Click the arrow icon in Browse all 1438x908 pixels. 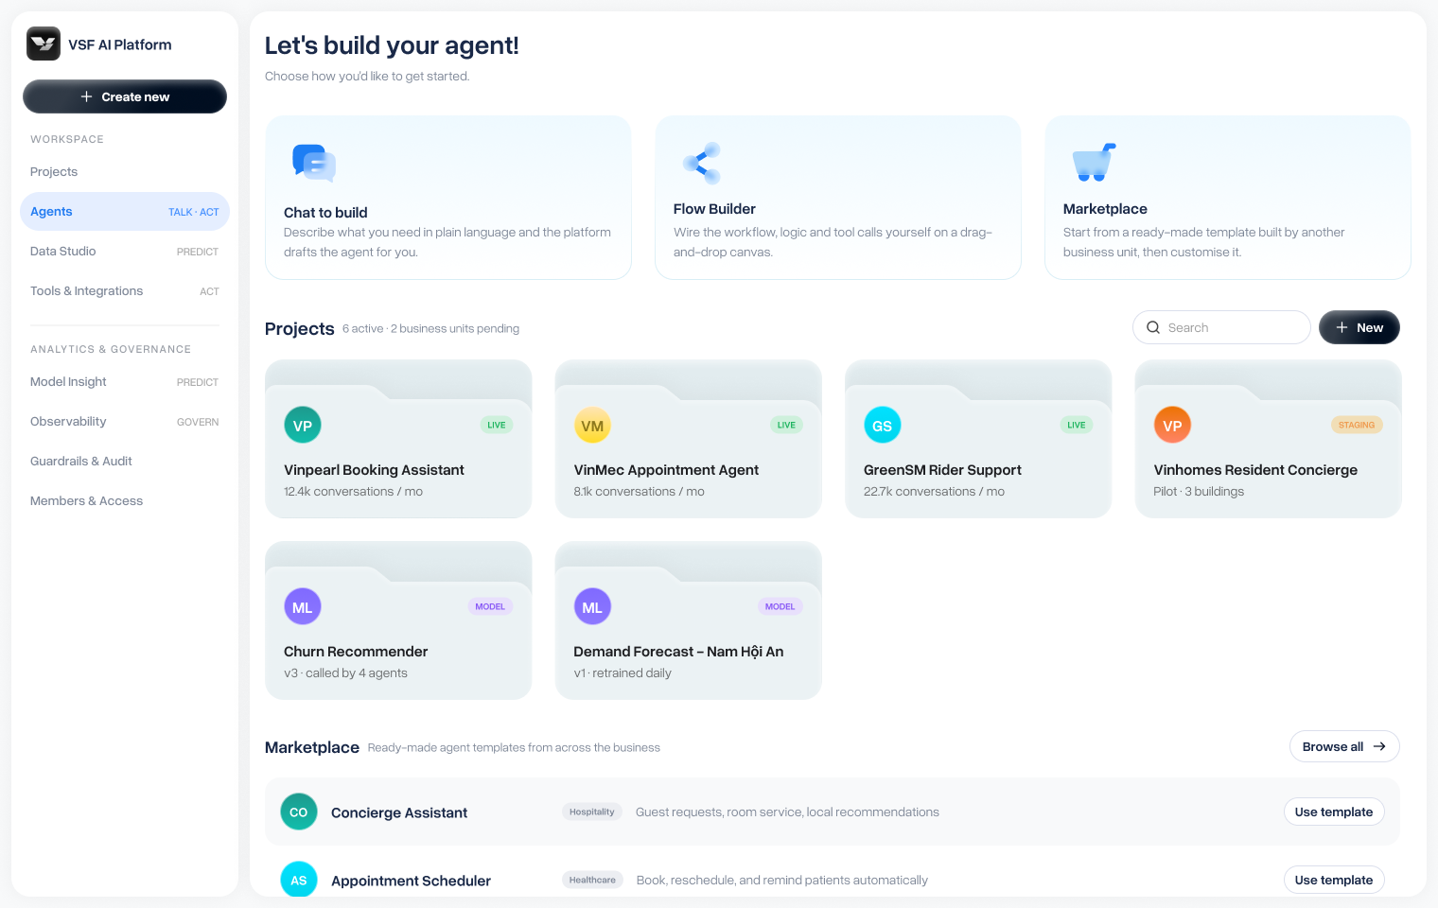(x=1379, y=746)
